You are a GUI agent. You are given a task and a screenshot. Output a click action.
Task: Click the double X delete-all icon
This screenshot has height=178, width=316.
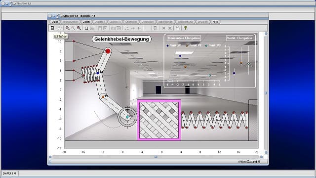pos(170,28)
